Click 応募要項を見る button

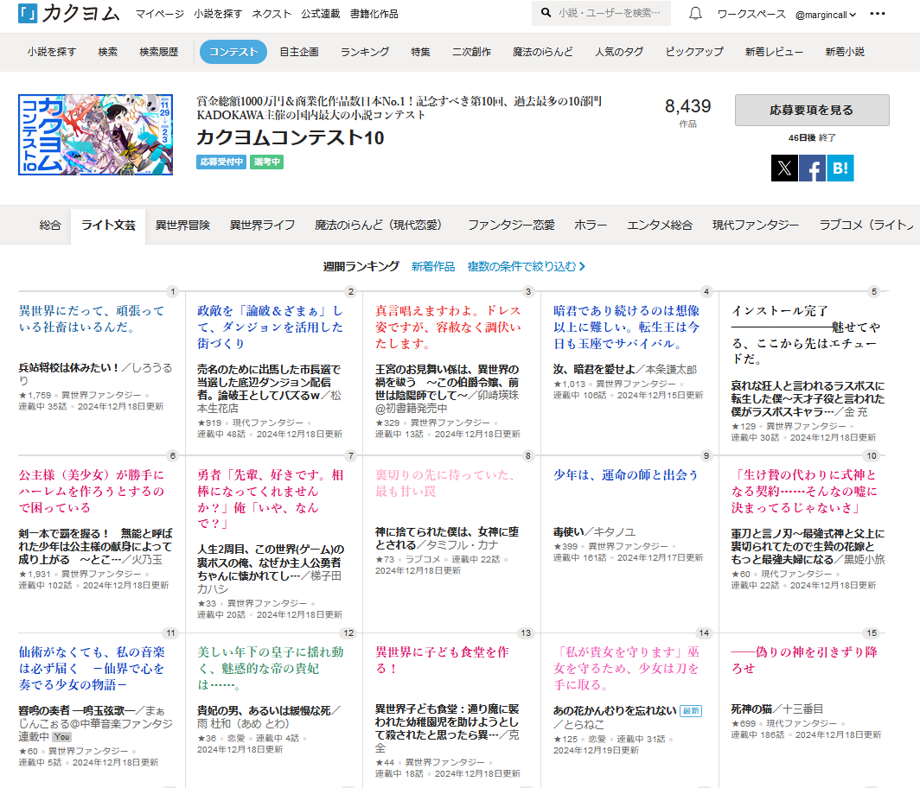coord(811,111)
